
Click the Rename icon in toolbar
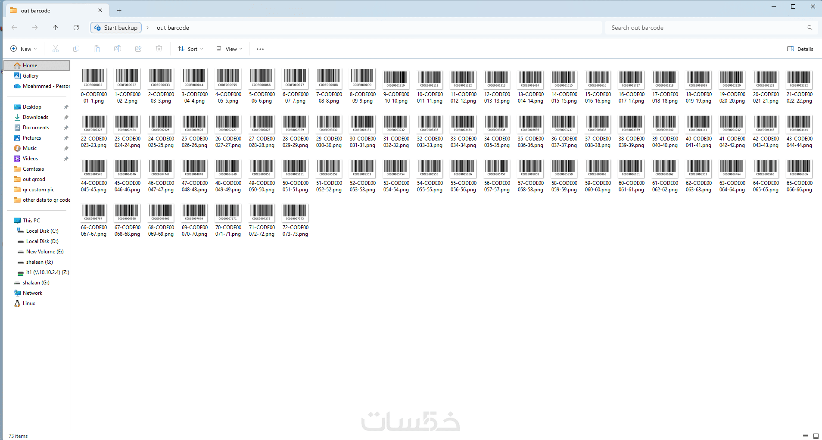click(118, 49)
